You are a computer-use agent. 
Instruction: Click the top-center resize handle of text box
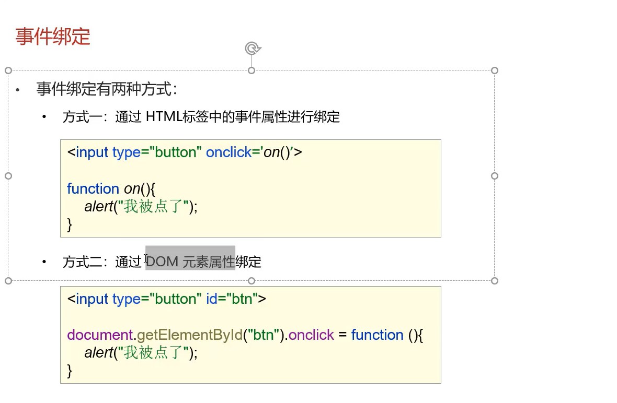pos(252,70)
